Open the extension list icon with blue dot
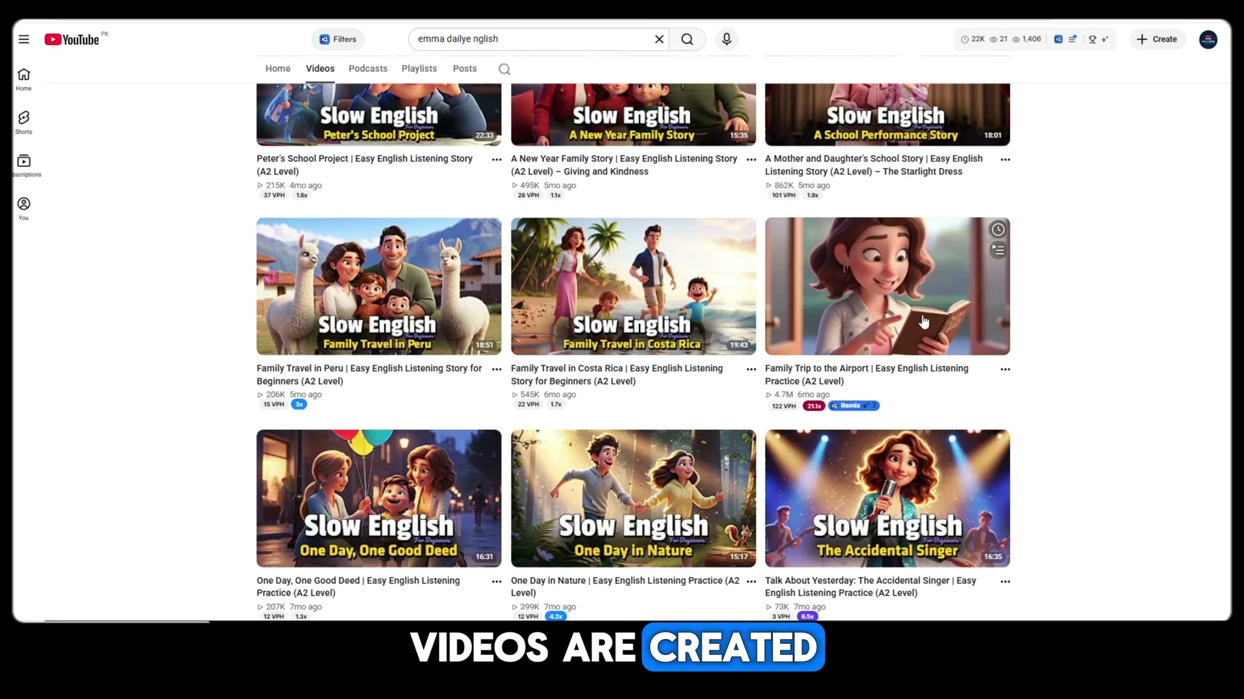The width and height of the screenshot is (1244, 699). coord(1073,39)
